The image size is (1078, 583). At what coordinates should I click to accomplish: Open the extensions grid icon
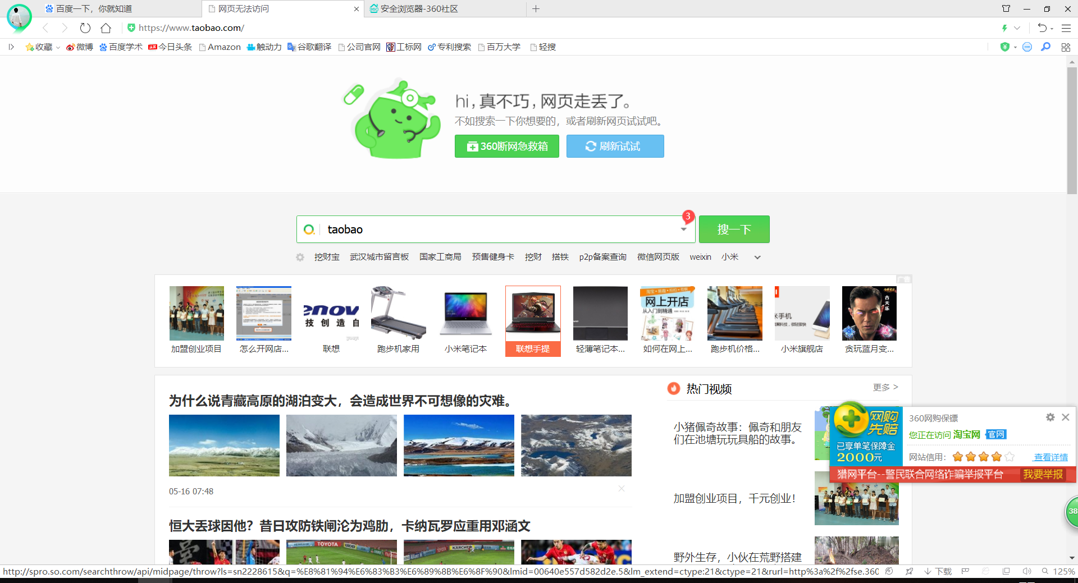pyautogui.click(x=1066, y=47)
